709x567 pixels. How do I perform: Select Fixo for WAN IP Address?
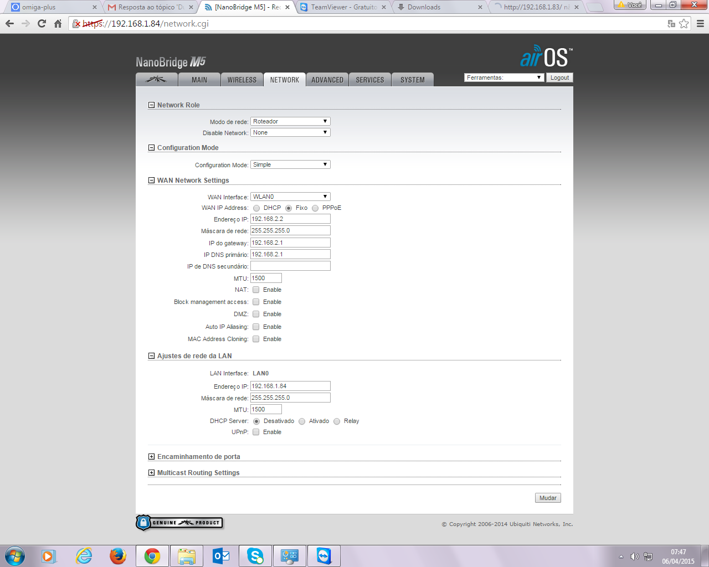coord(289,208)
